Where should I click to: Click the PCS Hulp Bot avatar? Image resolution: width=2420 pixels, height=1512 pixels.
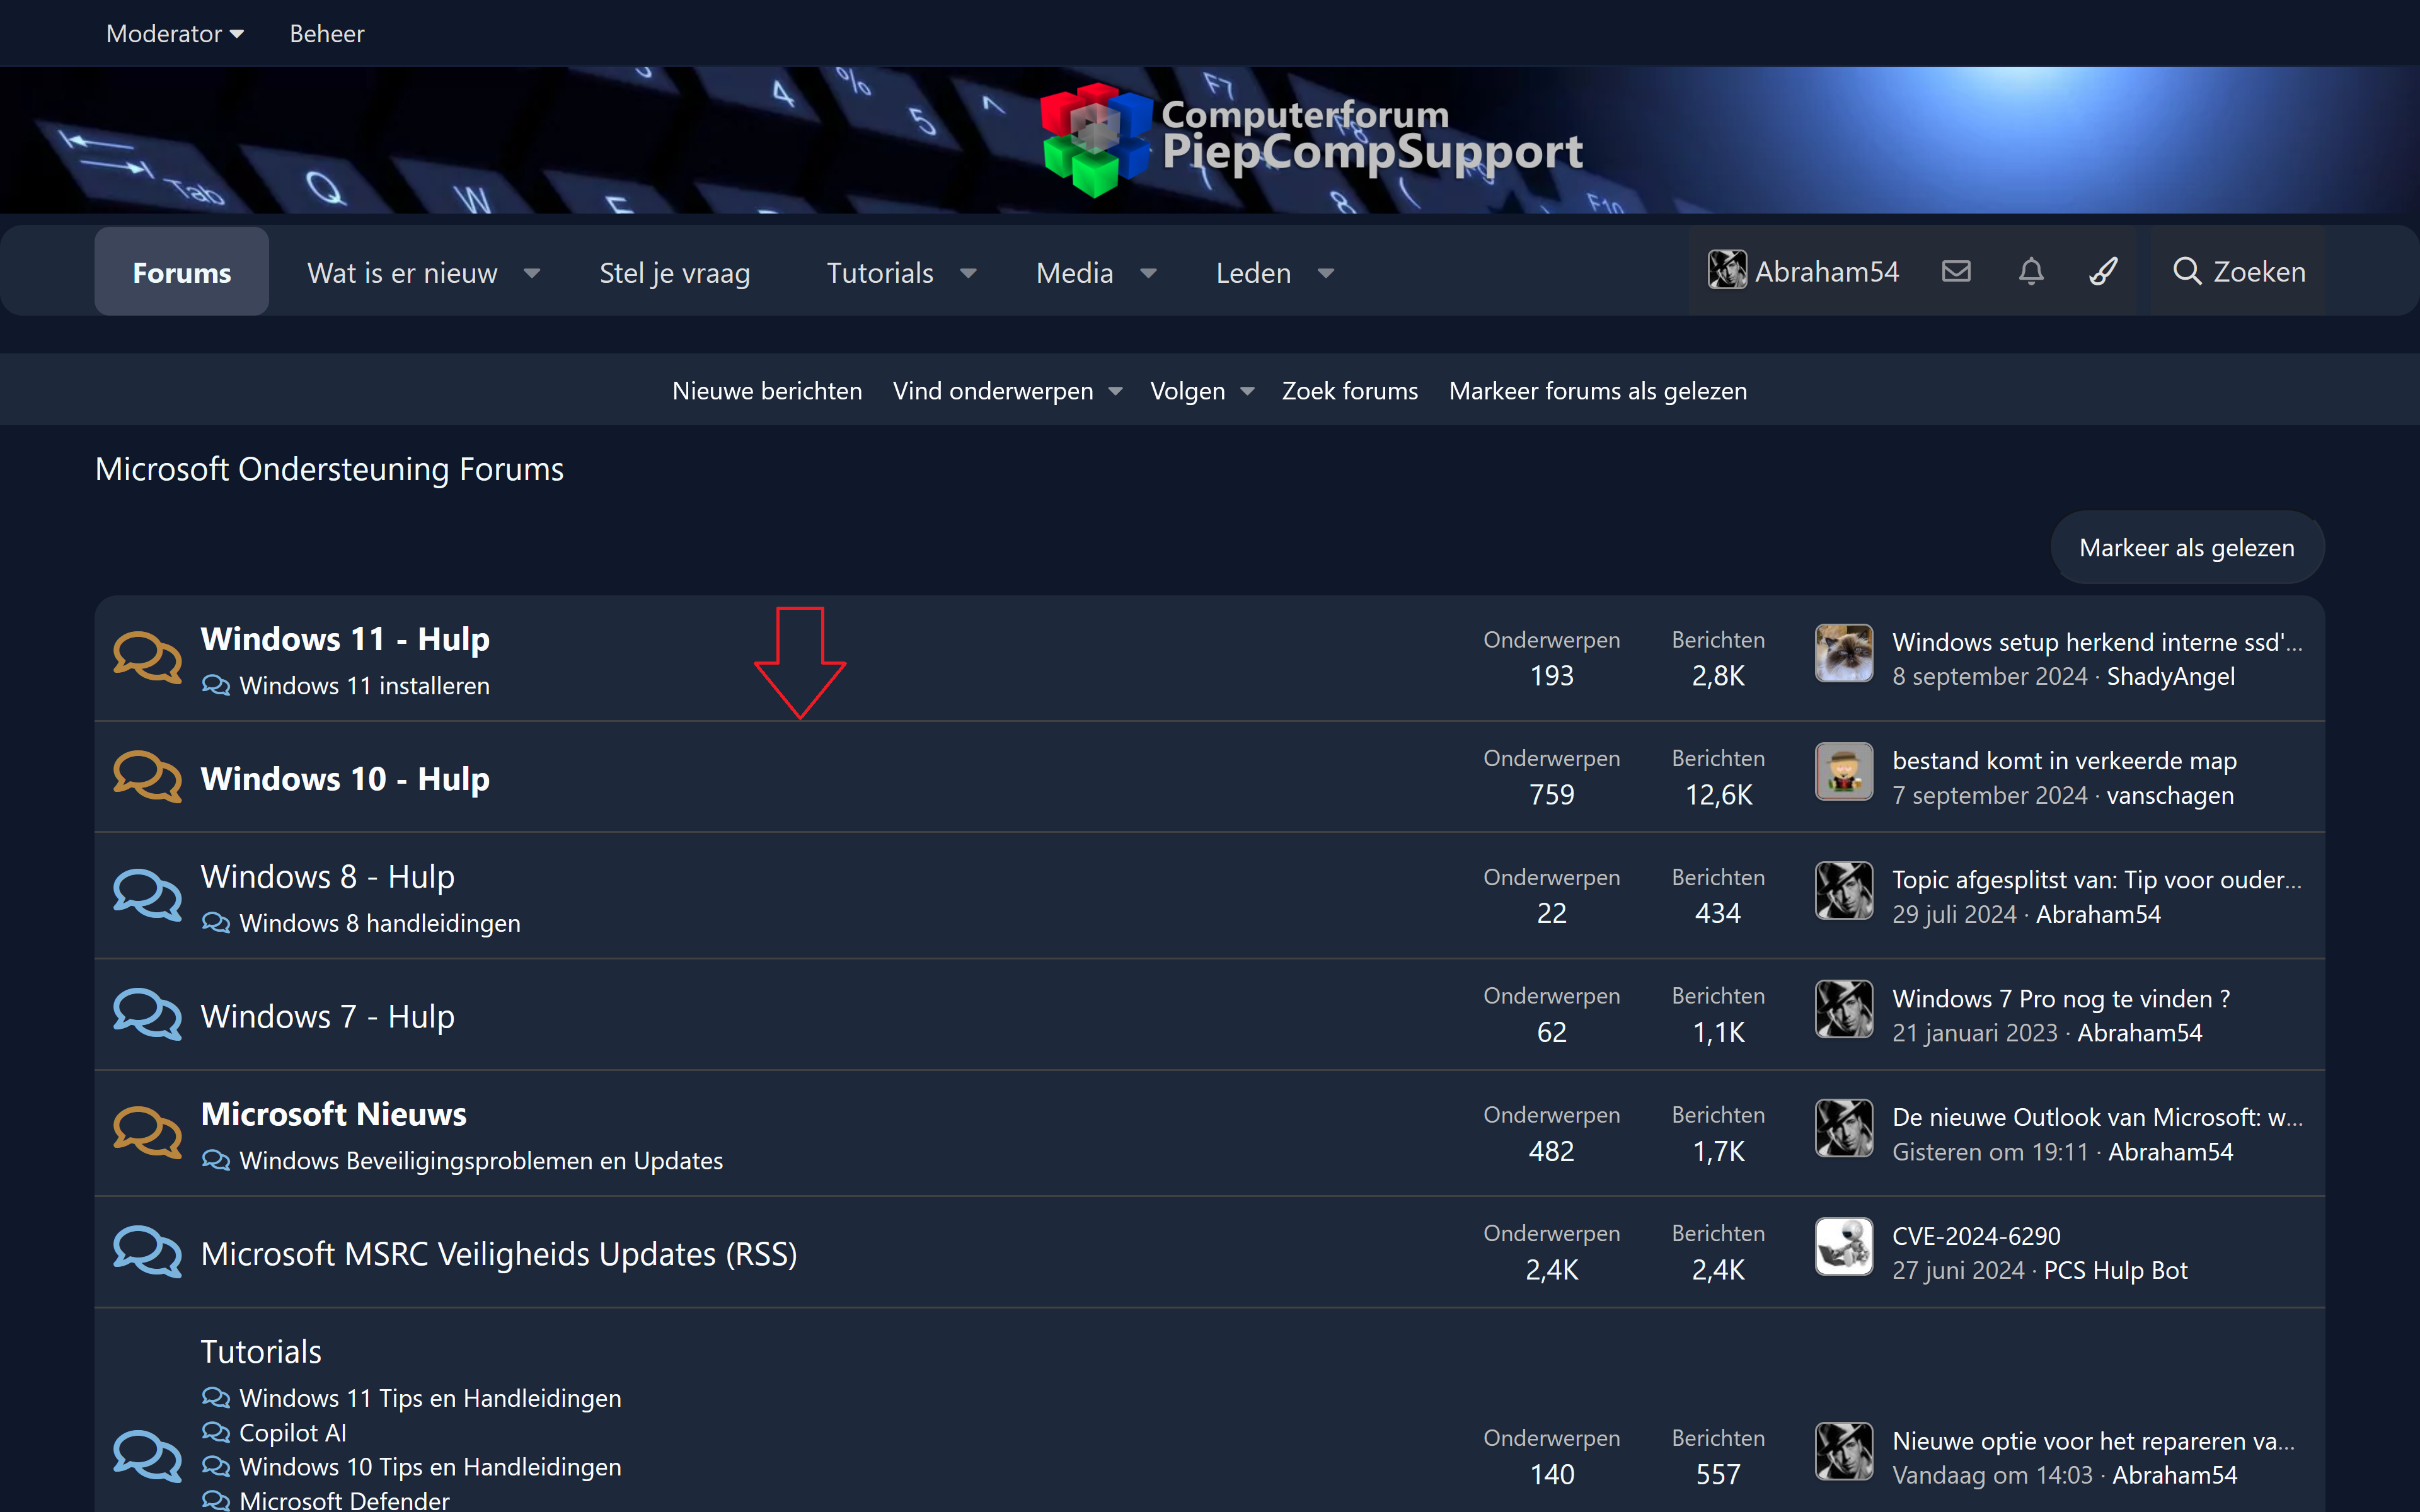coord(1843,1248)
